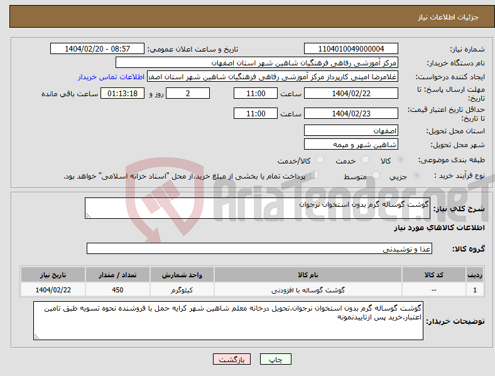
Task: Open the اطلاعات تماس خریدار link
Action: pos(111,77)
